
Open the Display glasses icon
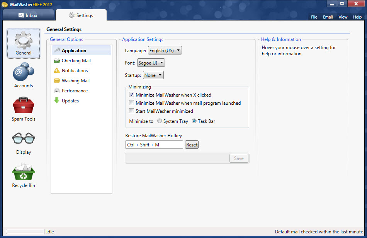[24, 138]
